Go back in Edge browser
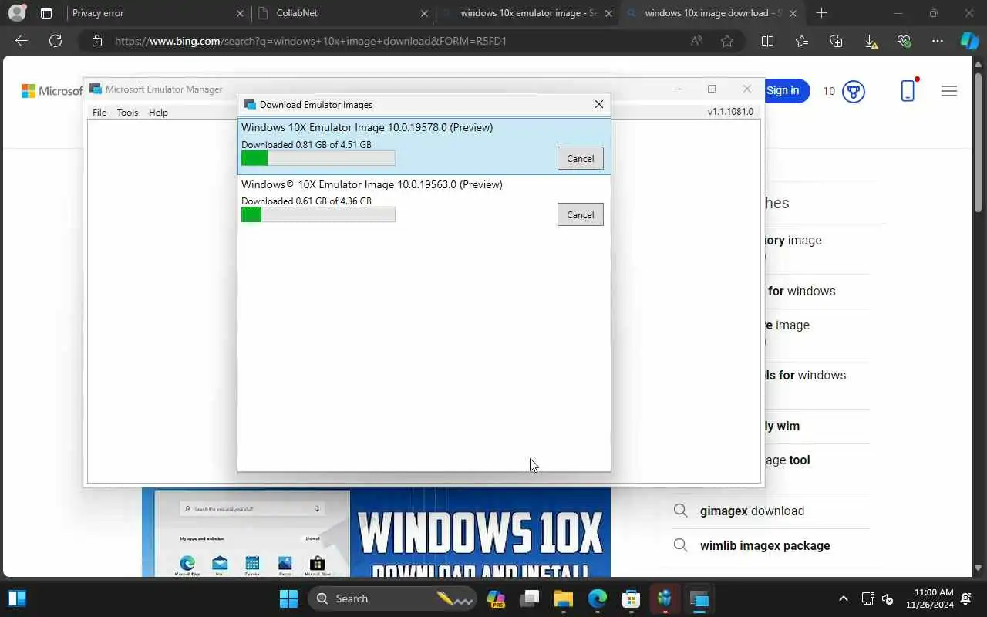Image resolution: width=987 pixels, height=617 pixels. point(22,41)
